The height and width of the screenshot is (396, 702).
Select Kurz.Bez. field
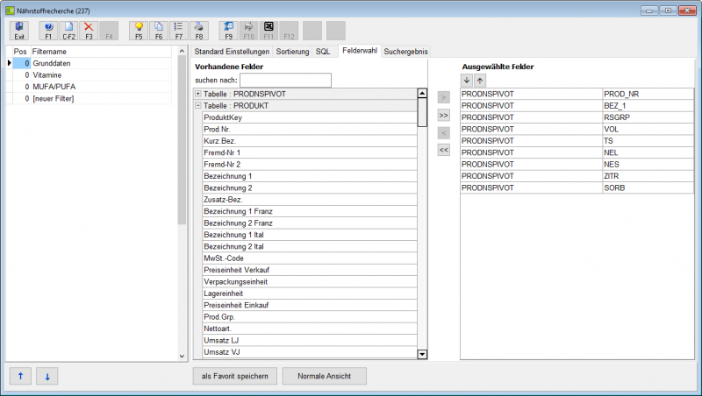click(x=310, y=141)
